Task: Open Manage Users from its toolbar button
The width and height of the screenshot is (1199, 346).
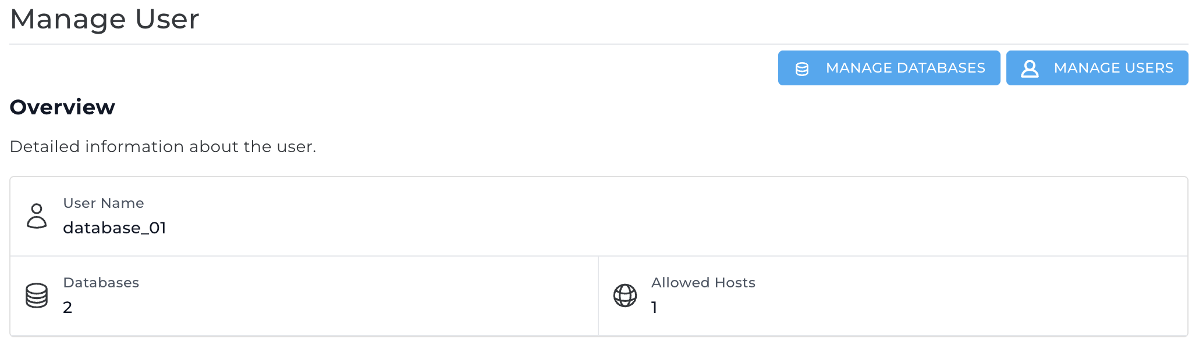Action: pyautogui.click(x=1097, y=67)
